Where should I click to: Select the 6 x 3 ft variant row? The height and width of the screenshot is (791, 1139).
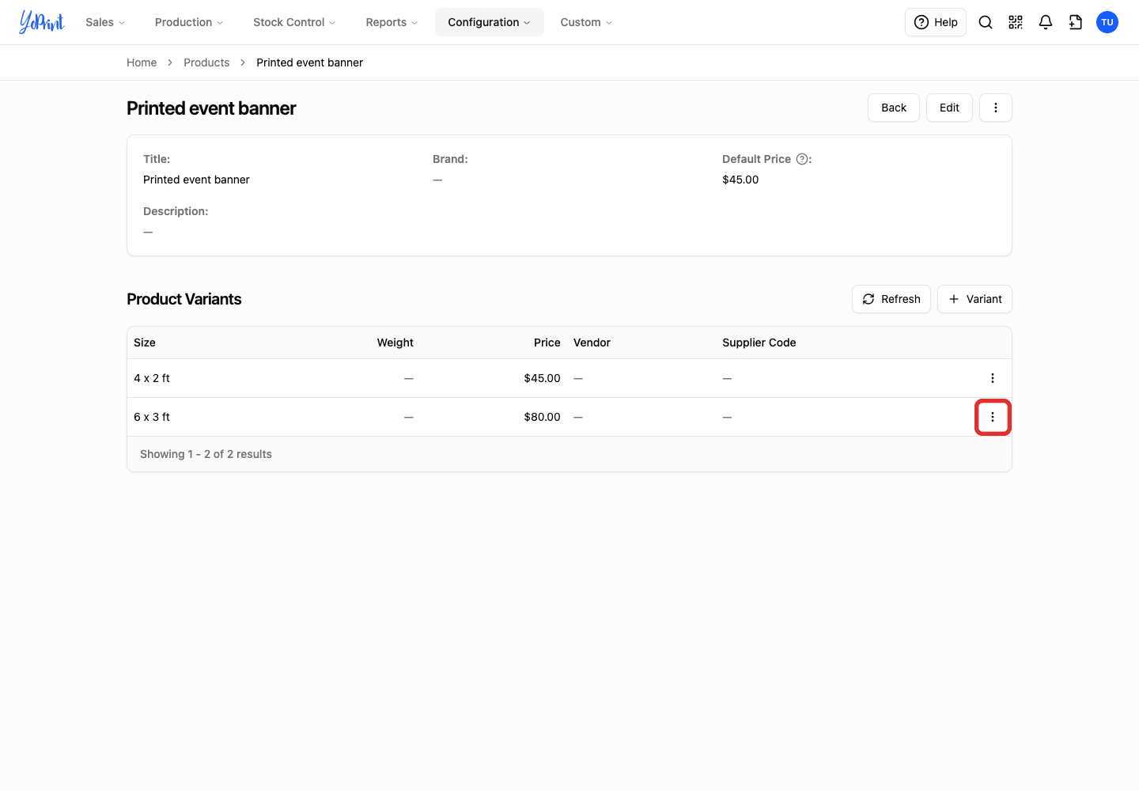569,417
